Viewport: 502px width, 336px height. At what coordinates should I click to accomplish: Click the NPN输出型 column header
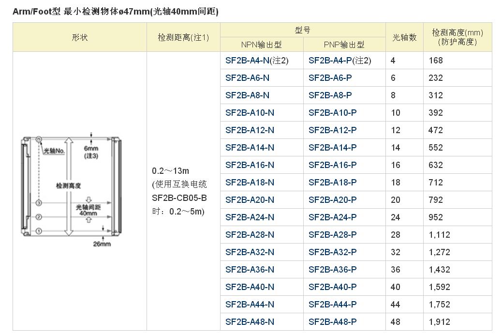tap(261, 45)
